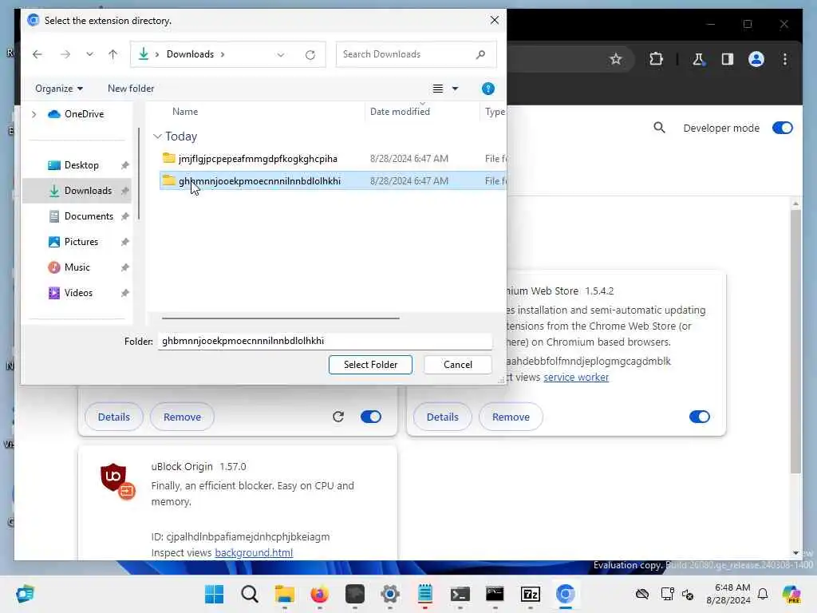Screen dimensions: 817x613
Task: Open File Explorer from the taskbar
Action: click(x=285, y=594)
